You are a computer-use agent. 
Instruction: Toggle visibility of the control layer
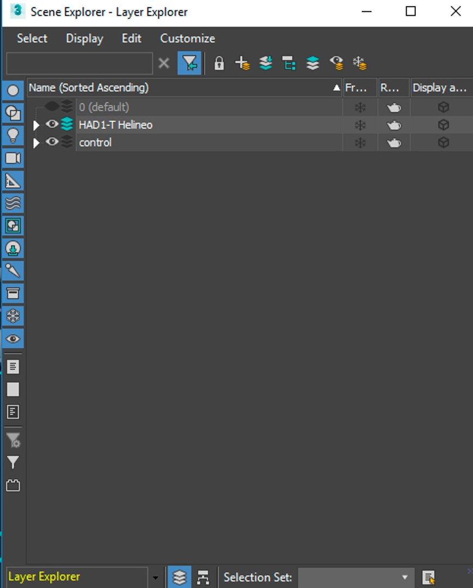tap(52, 142)
